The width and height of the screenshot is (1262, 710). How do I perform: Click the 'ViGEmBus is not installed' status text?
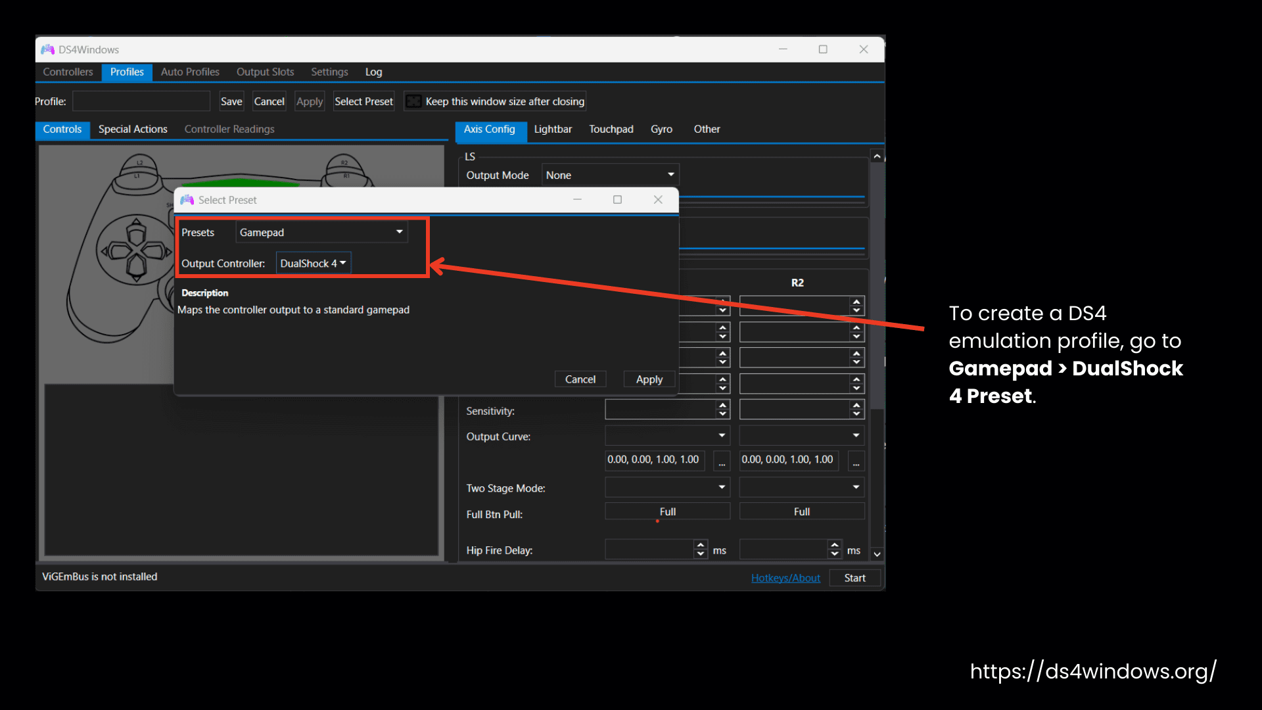[100, 577]
